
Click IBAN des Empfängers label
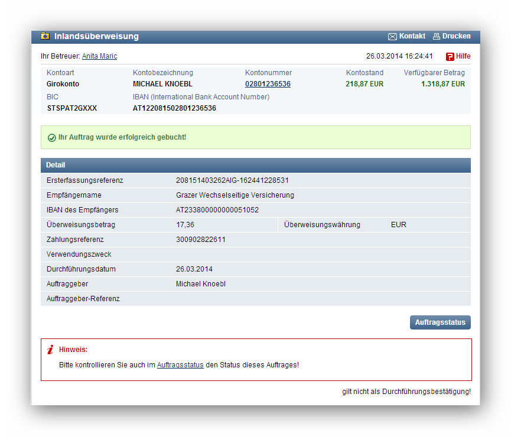coord(83,210)
